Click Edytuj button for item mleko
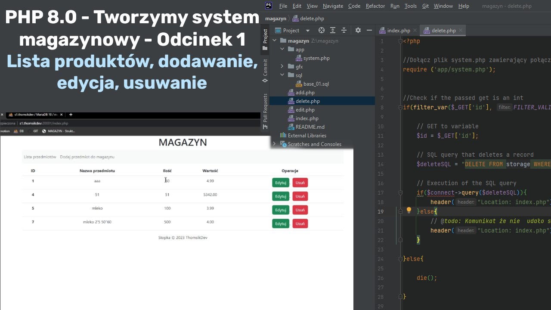 281,210
